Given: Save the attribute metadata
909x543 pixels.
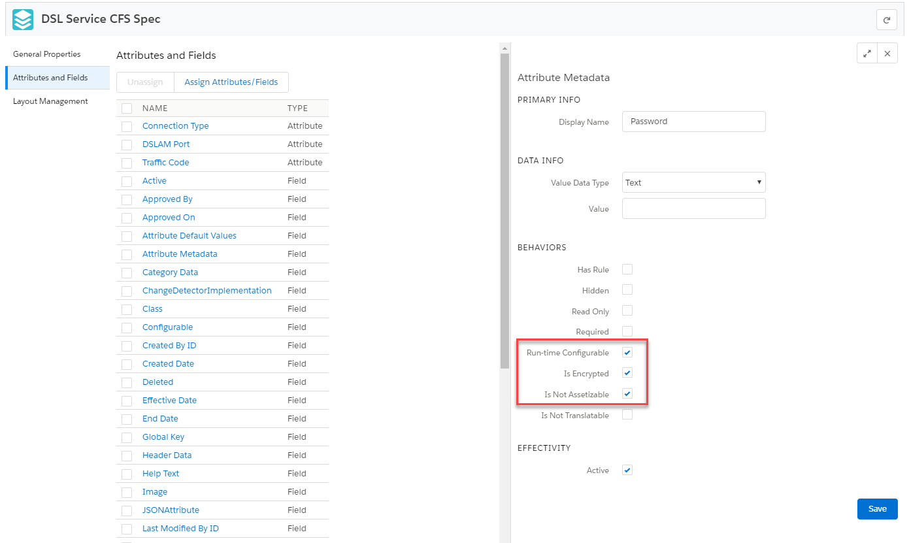Looking at the screenshot, I should click(x=877, y=509).
